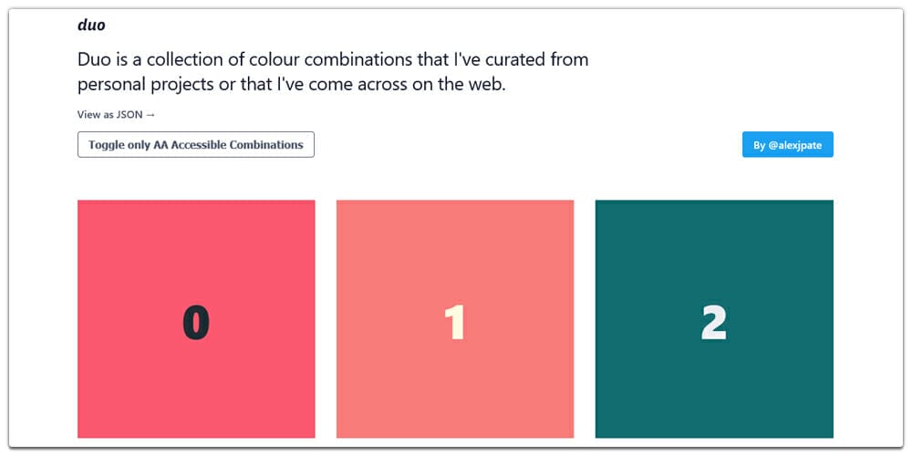Image resolution: width=912 pixels, height=456 pixels.
Task: Click the word "Toggle" on the outlined button
Action: [106, 145]
